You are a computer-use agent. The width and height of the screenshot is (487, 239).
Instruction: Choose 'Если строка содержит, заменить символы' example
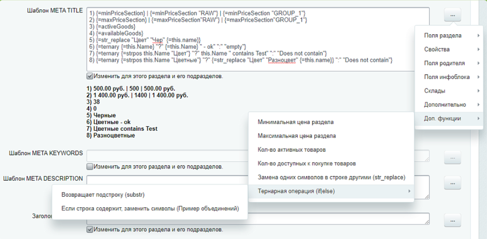[x=150, y=208]
